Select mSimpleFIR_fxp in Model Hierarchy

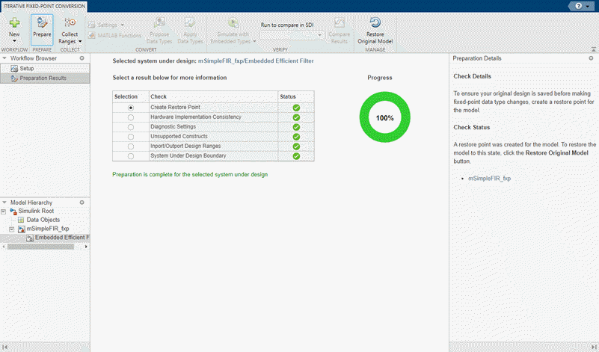pos(48,228)
